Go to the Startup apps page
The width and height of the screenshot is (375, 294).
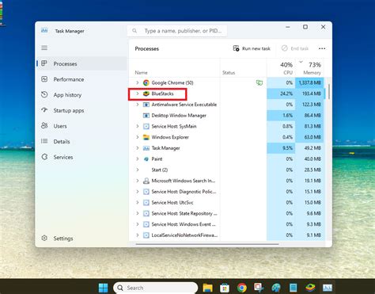[x=81, y=110]
